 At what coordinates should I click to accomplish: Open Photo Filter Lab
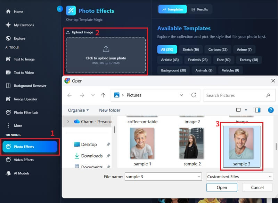(x=25, y=112)
